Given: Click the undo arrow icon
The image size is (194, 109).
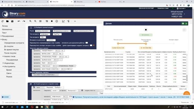Looking at the screenshot, I should [x=19, y=21].
